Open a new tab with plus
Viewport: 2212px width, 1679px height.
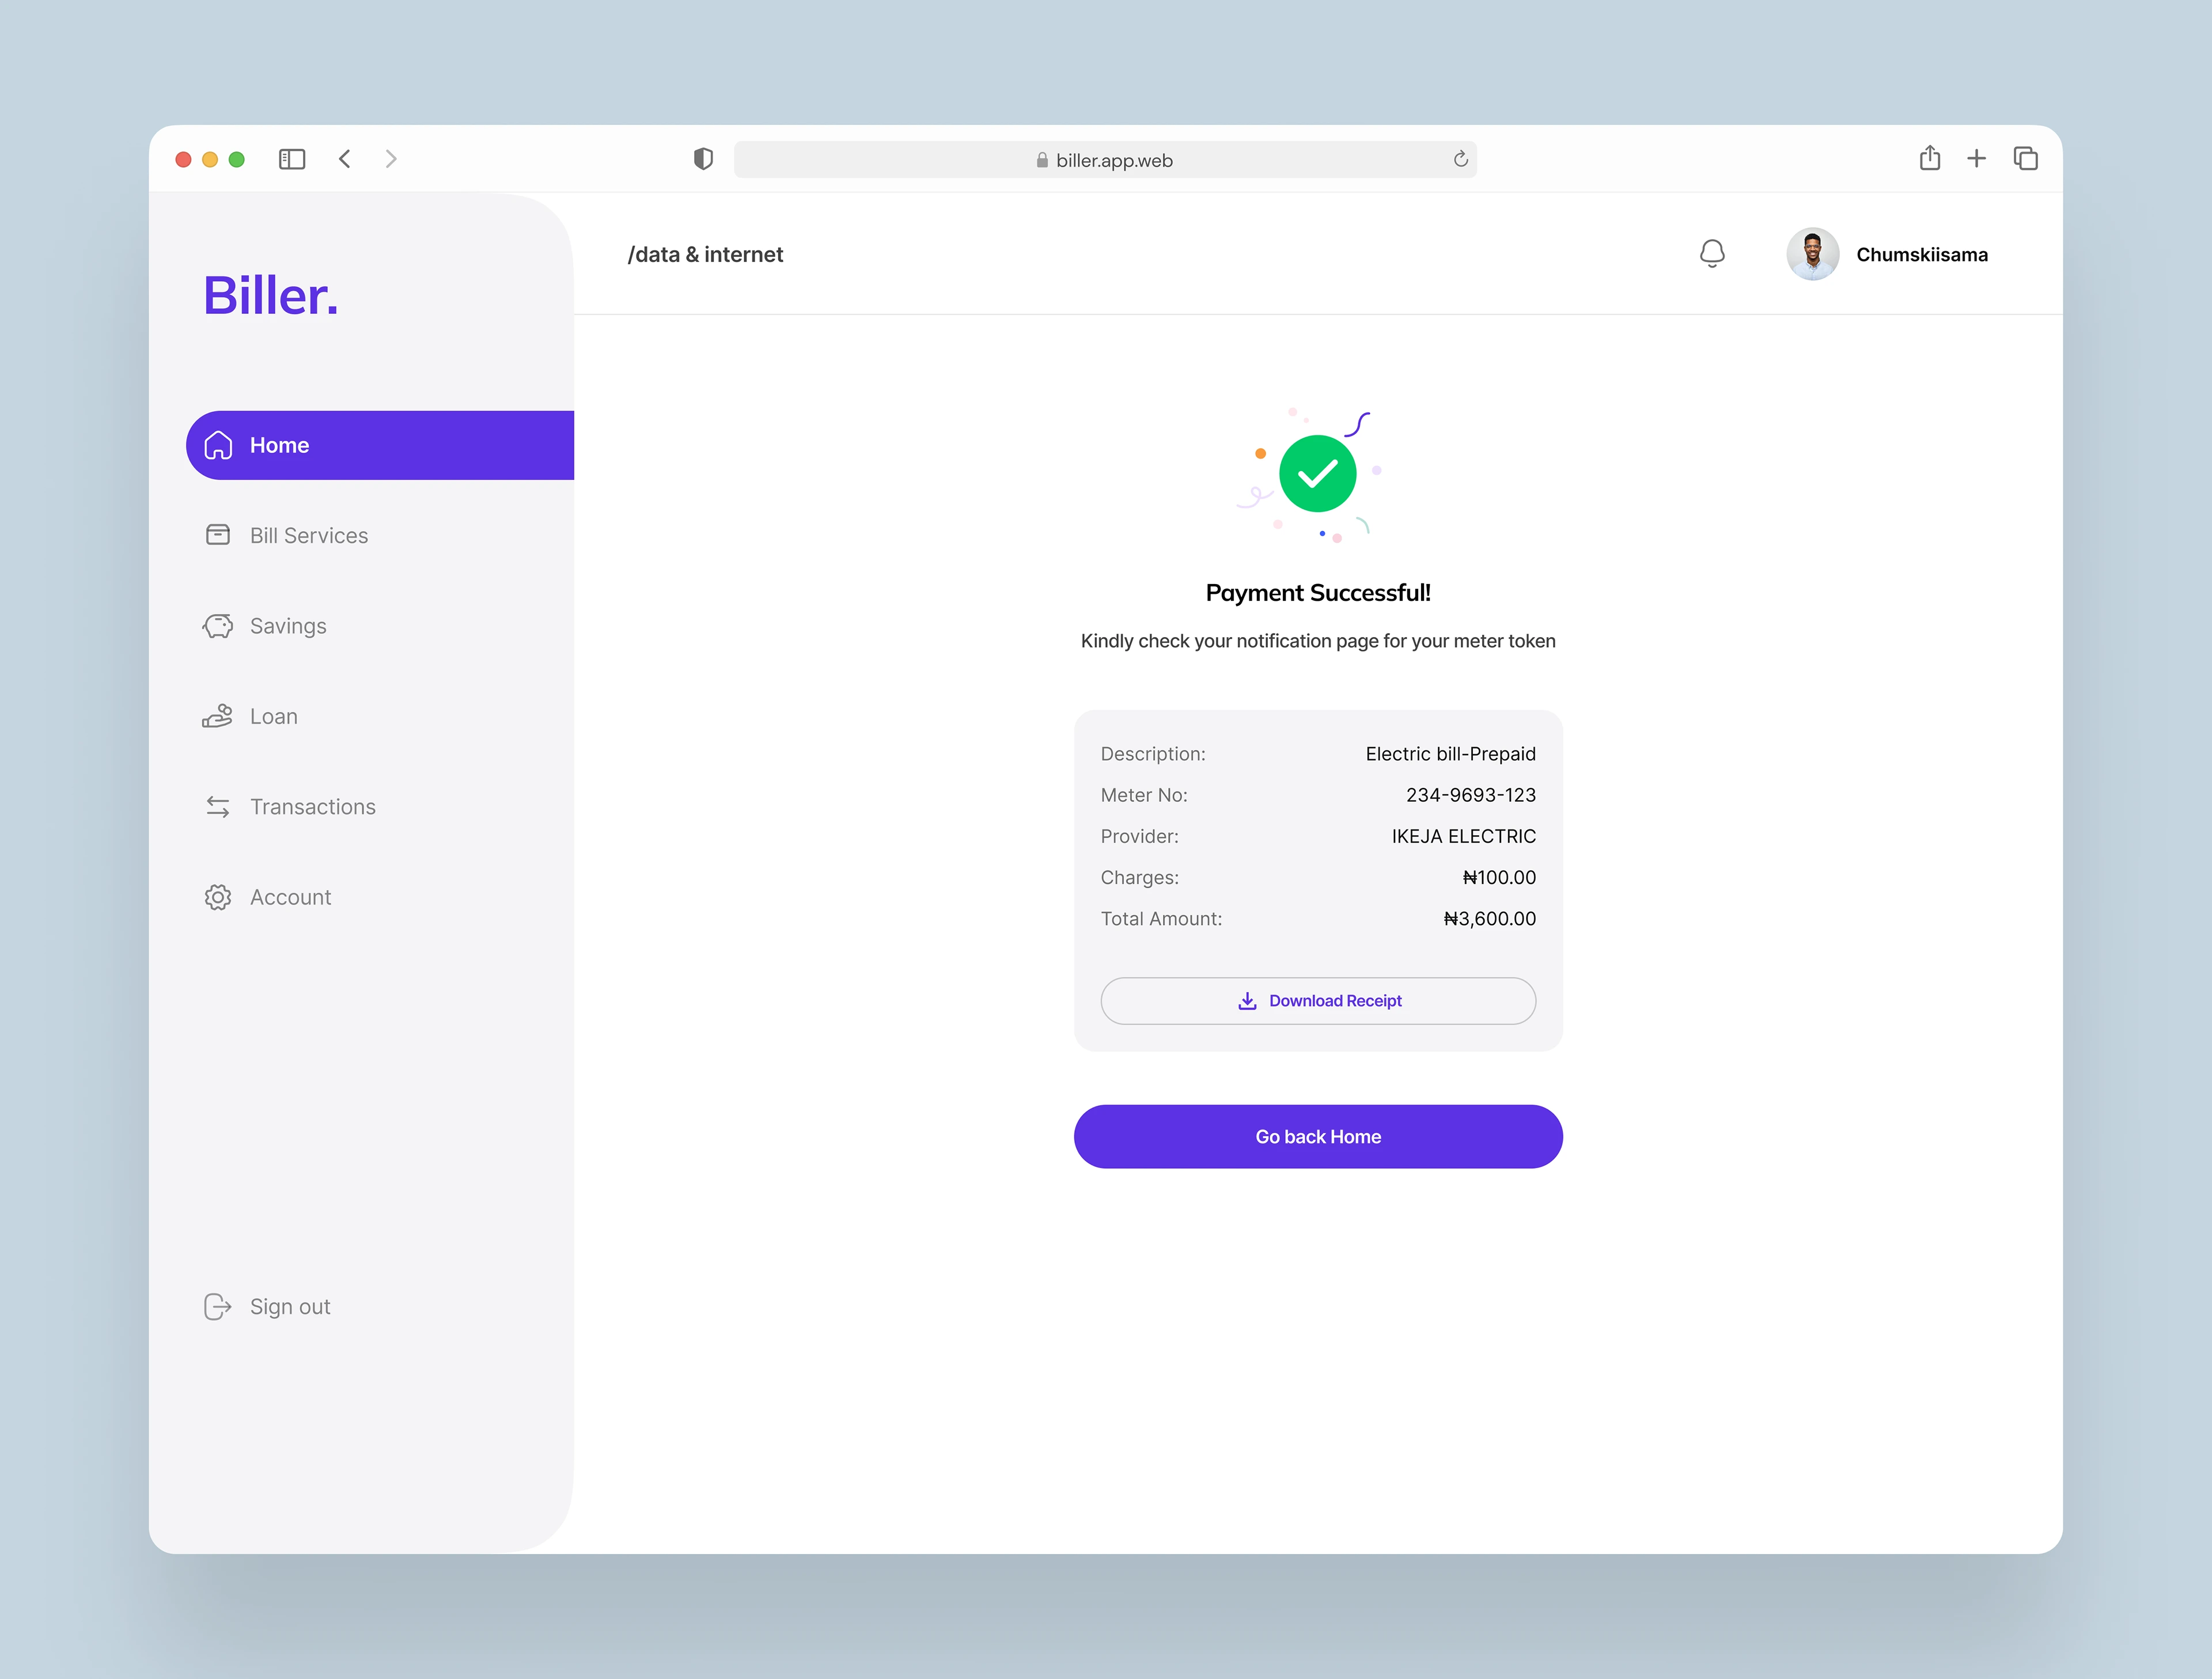1976,158
